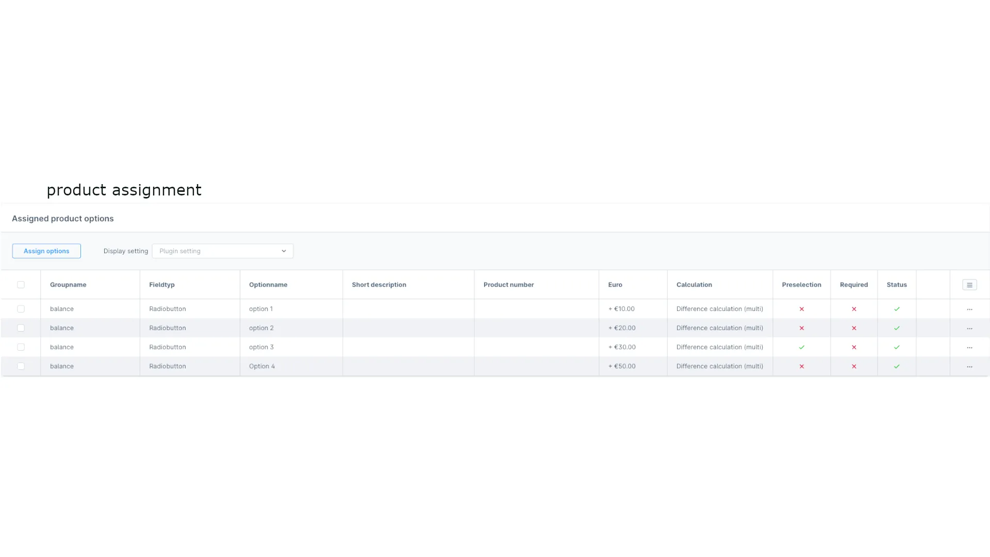
Task: Click the red Required cross on Option 4
Action: click(x=854, y=366)
